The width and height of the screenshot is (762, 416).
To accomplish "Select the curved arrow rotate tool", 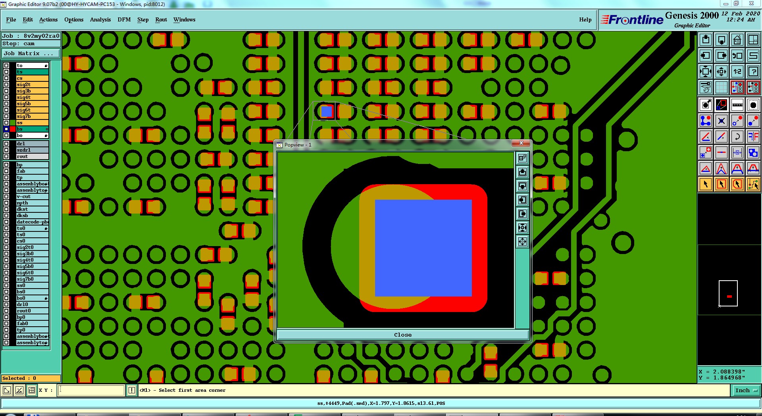I will [x=737, y=137].
